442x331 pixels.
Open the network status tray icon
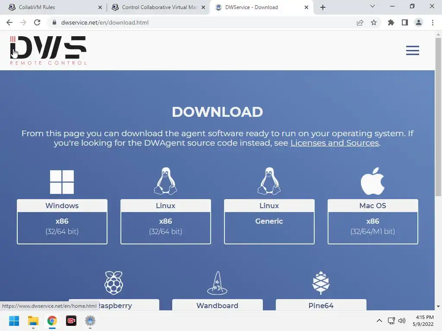click(x=391, y=321)
